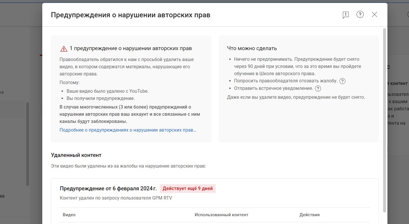Click text 'Контент удален по запросу пользователя GPM RTV'
The image size is (409, 224).
click(116, 198)
